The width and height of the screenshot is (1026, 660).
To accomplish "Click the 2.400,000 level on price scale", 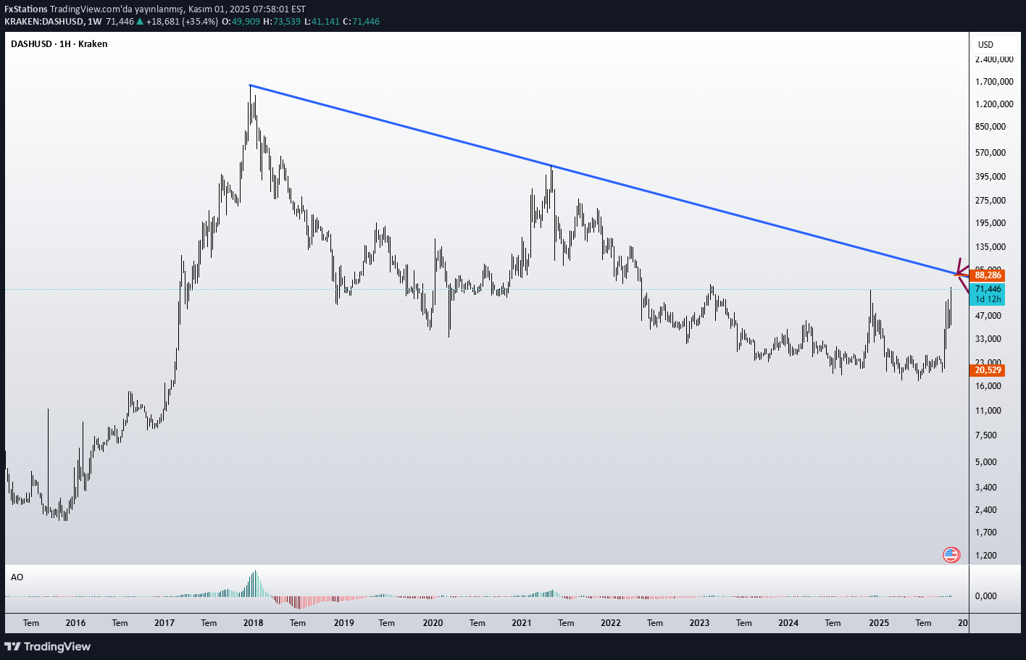I will click(994, 59).
